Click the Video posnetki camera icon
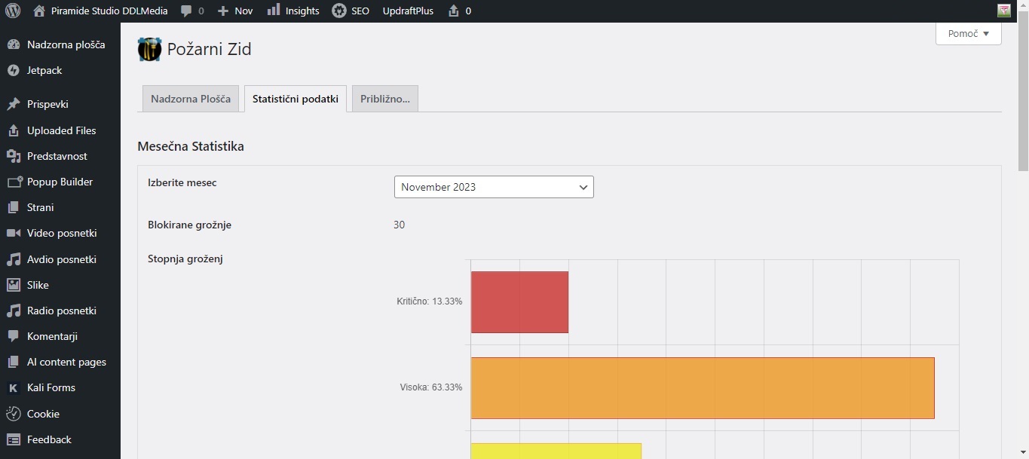 coord(13,233)
